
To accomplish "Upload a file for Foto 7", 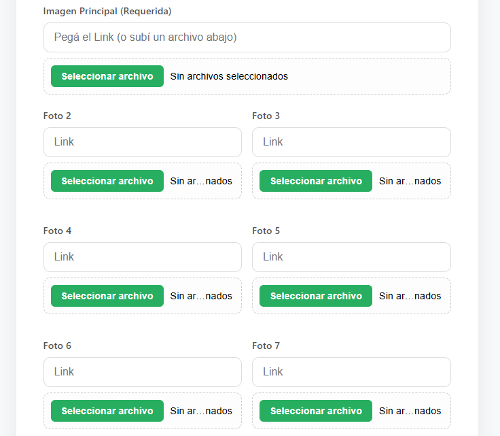I will (x=316, y=411).
